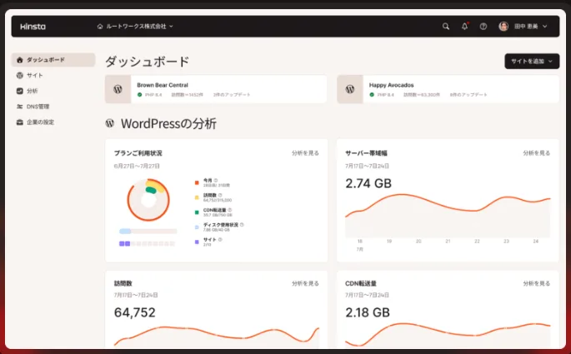
Task: Click 分析を見る in プランご利用状況 card
Action: pyautogui.click(x=305, y=153)
